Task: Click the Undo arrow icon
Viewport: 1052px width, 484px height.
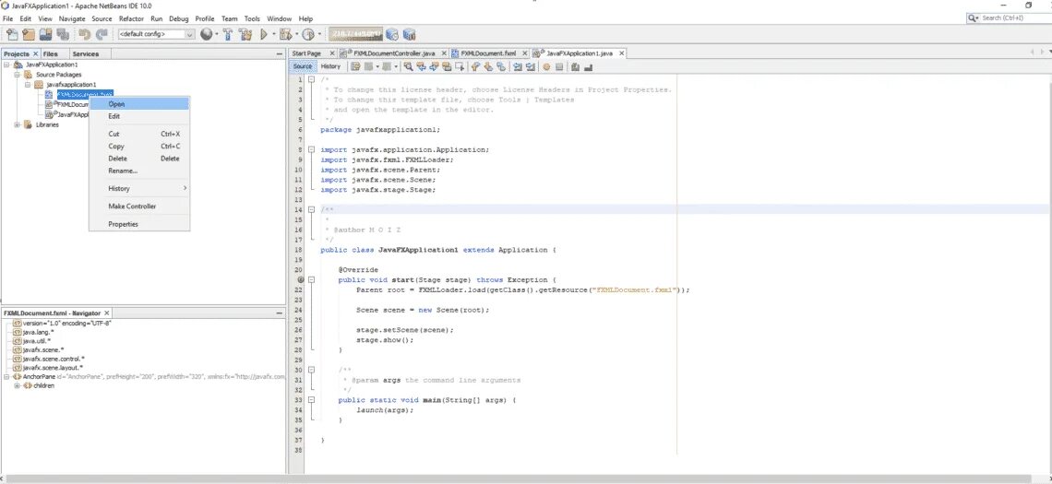Action: (85, 34)
